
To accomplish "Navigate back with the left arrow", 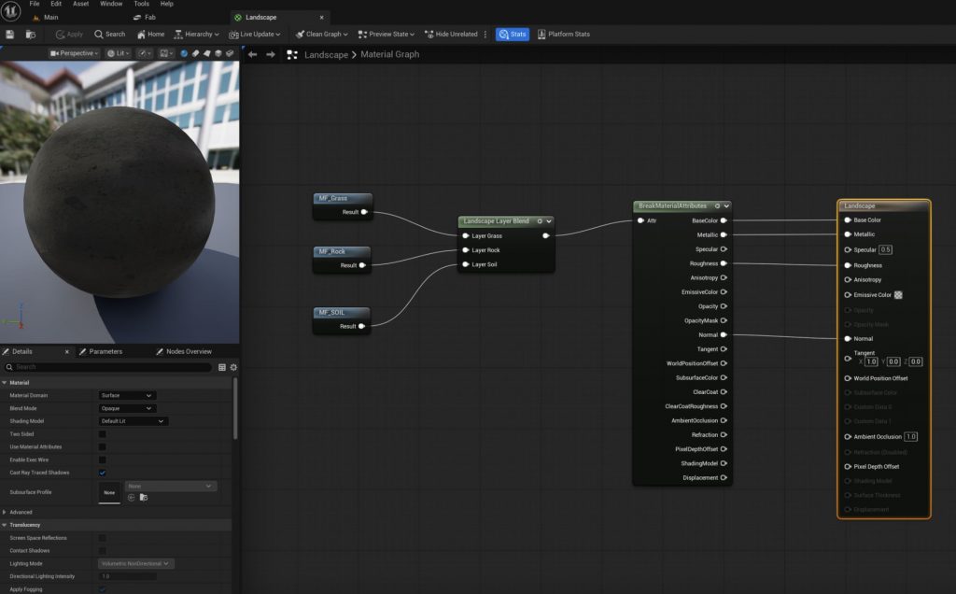I will click(x=252, y=55).
